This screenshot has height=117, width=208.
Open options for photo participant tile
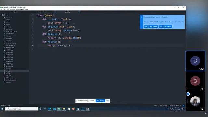tap(187, 109)
